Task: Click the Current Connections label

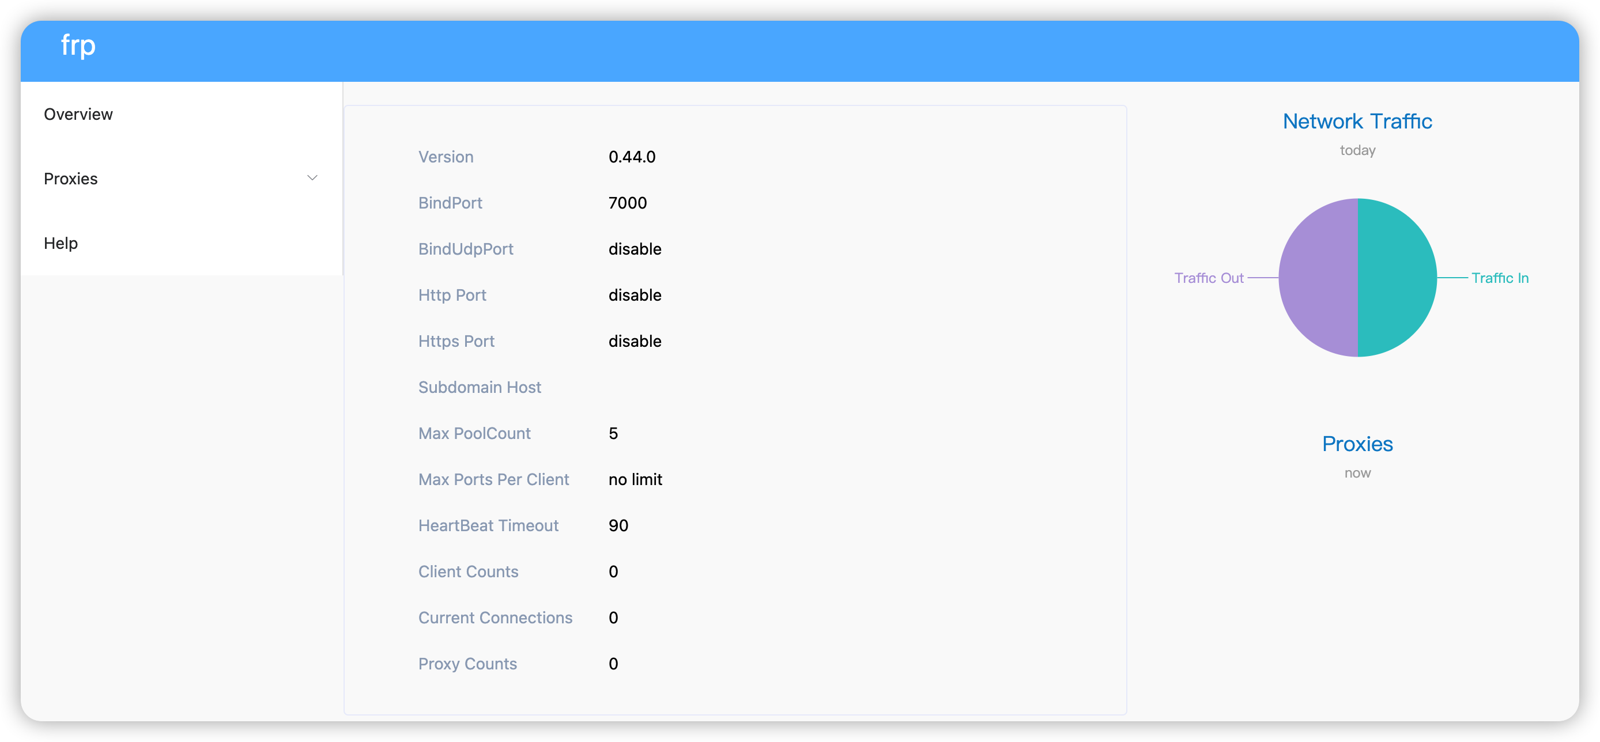Action: coord(495,618)
